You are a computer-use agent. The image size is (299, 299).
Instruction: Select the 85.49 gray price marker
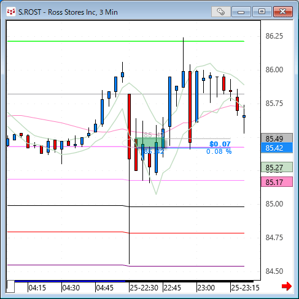click(277, 138)
